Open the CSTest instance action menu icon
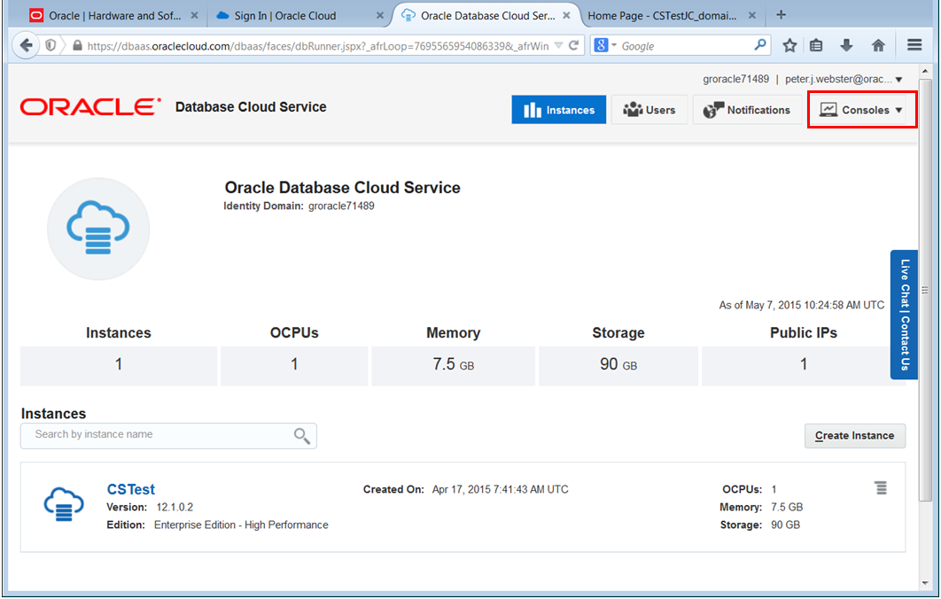The height and width of the screenshot is (599, 941). click(881, 487)
